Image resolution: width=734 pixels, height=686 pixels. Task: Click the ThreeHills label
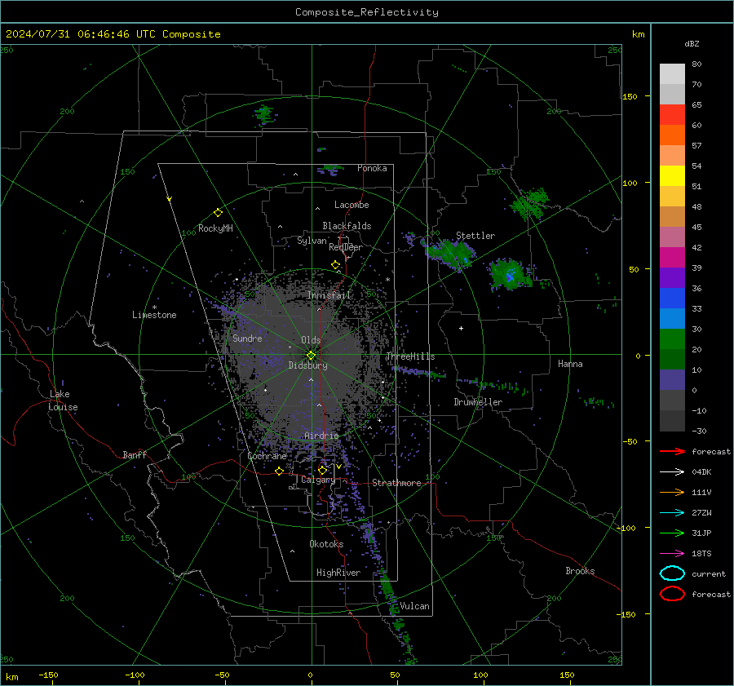pyautogui.click(x=410, y=356)
